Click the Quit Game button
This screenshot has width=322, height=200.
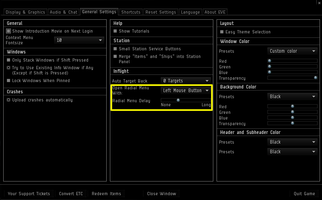click(x=304, y=194)
